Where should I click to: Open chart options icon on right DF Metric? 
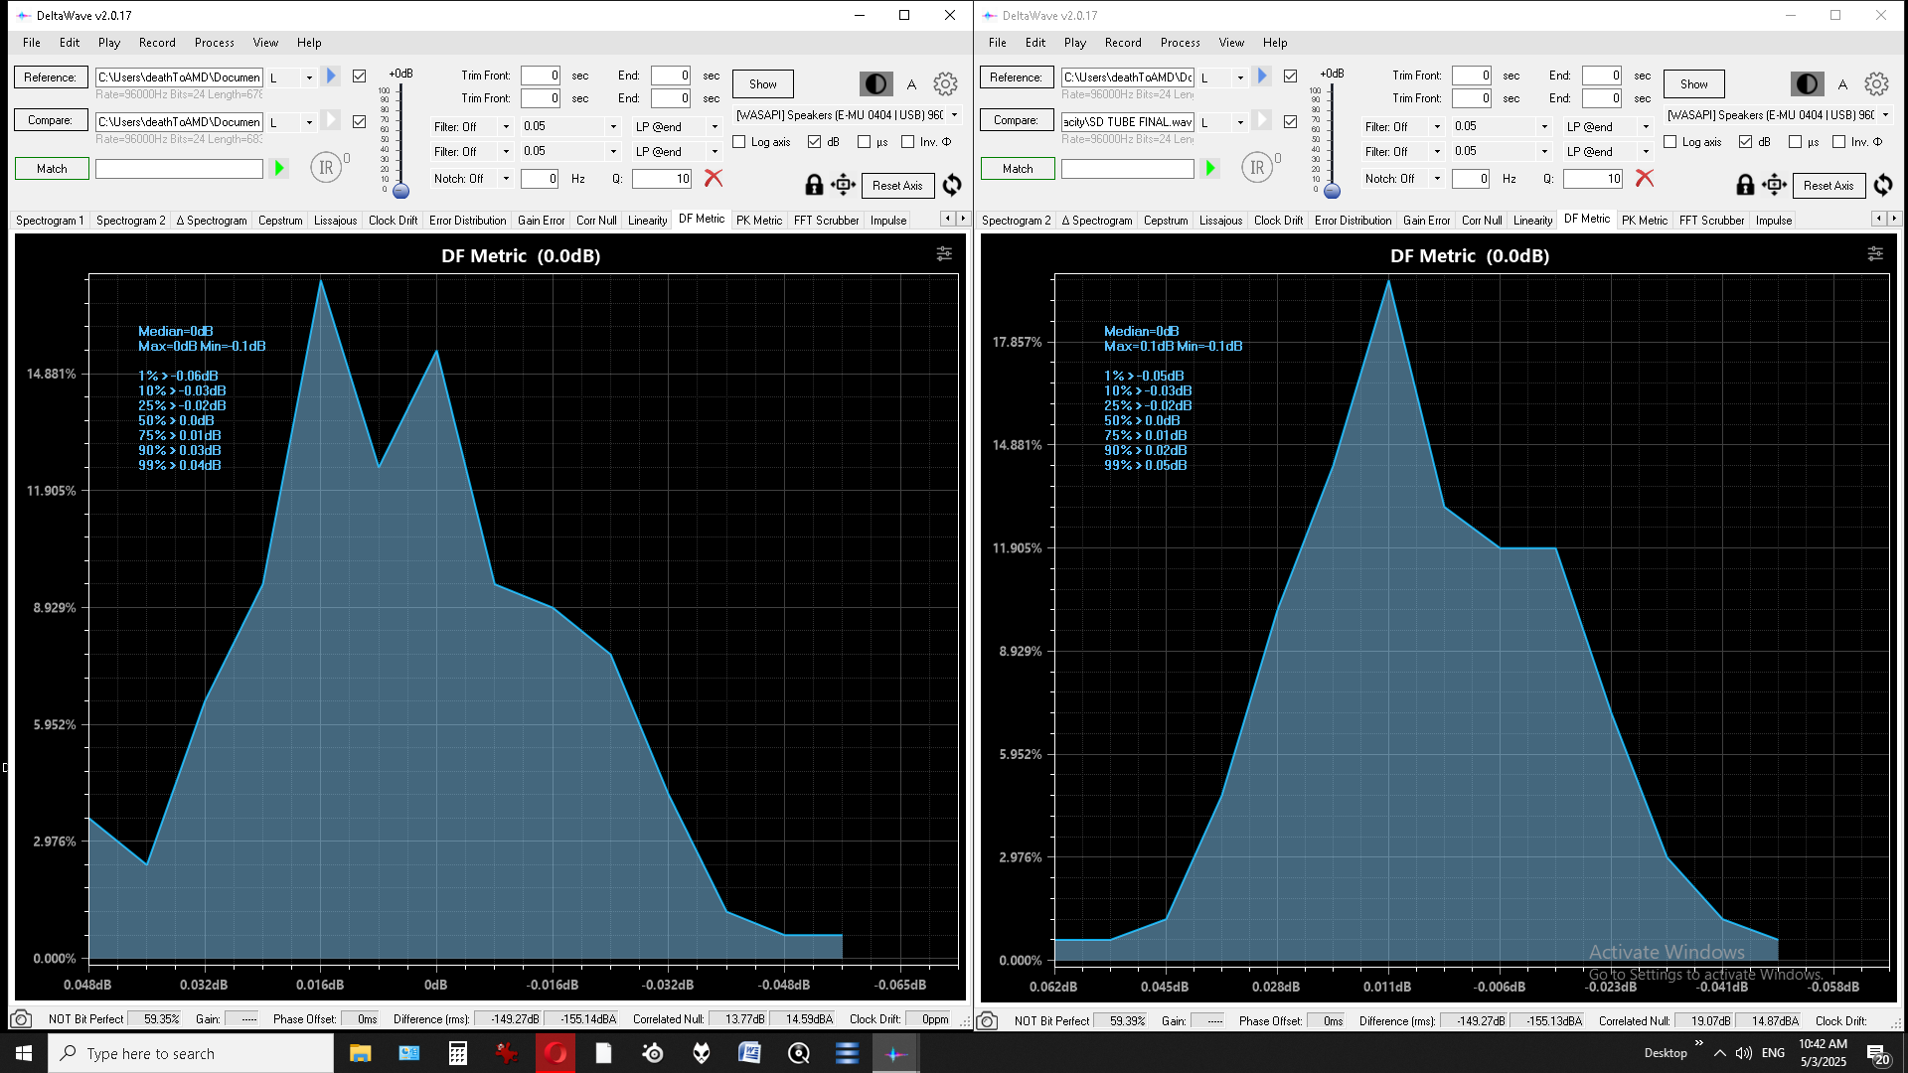(x=1875, y=254)
